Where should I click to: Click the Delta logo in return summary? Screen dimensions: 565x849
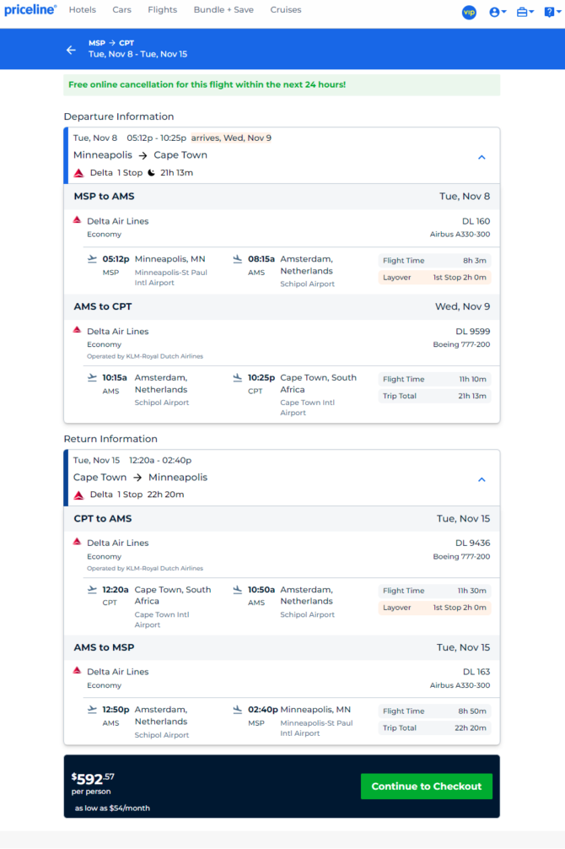coord(79,495)
